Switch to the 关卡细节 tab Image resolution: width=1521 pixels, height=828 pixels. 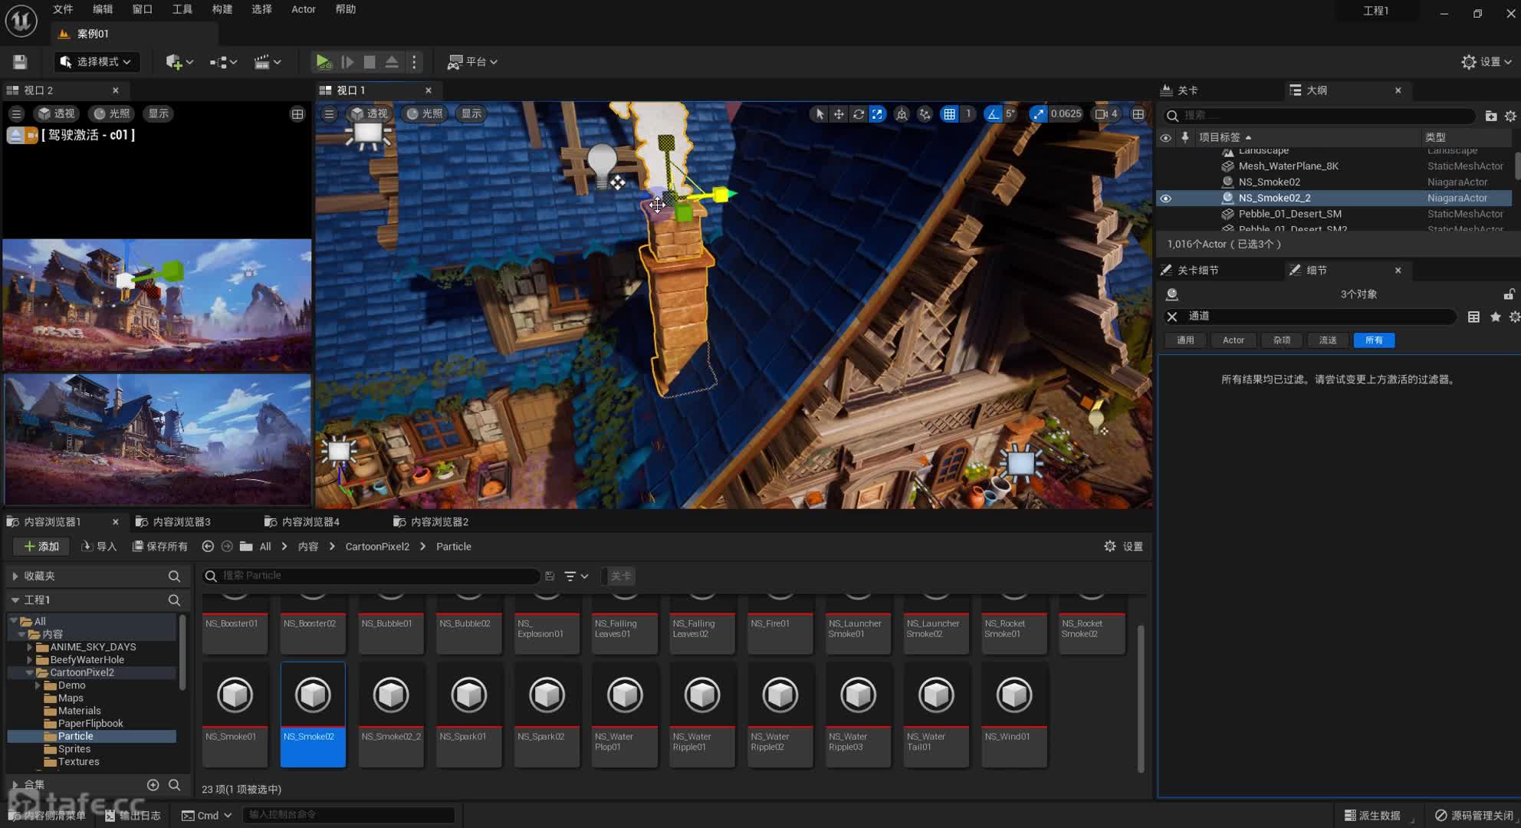coord(1197,271)
